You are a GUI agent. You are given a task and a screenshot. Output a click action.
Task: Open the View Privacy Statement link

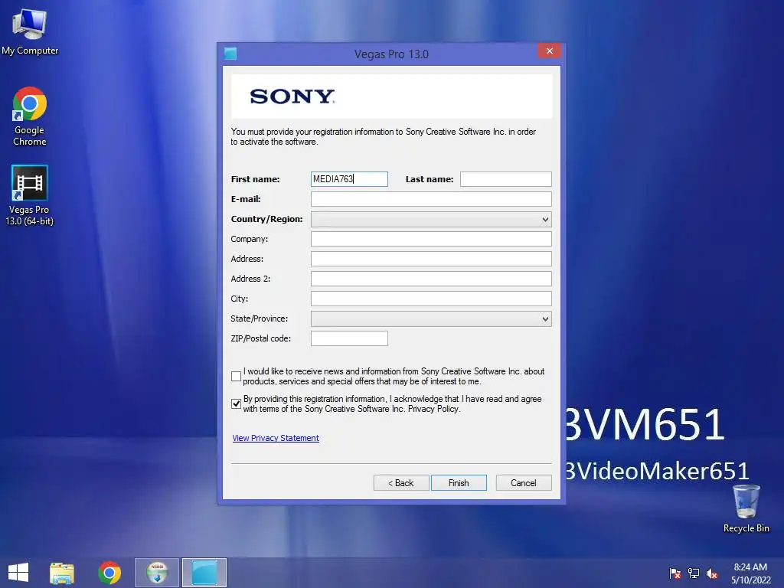point(276,438)
